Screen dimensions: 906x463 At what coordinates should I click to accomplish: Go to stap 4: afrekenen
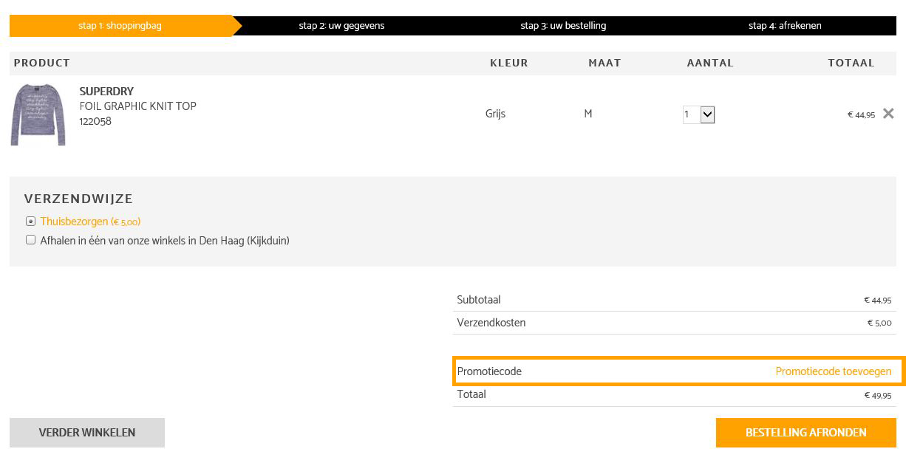(785, 26)
